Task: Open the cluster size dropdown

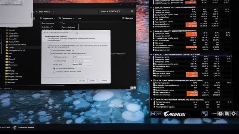Action: 82,61
